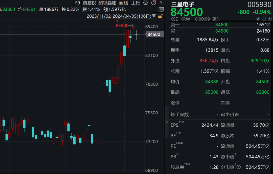This screenshot has height=174, width=273.
Task: Click the PB LF value 1.43
Action: 214,157
